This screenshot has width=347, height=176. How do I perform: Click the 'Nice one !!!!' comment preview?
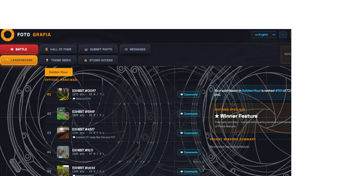tap(83, 99)
